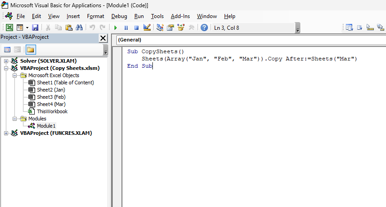Click the Microsoft Excel Objects folder label
The height and width of the screenshot is (207, 386).
click(x=54, y=76)
